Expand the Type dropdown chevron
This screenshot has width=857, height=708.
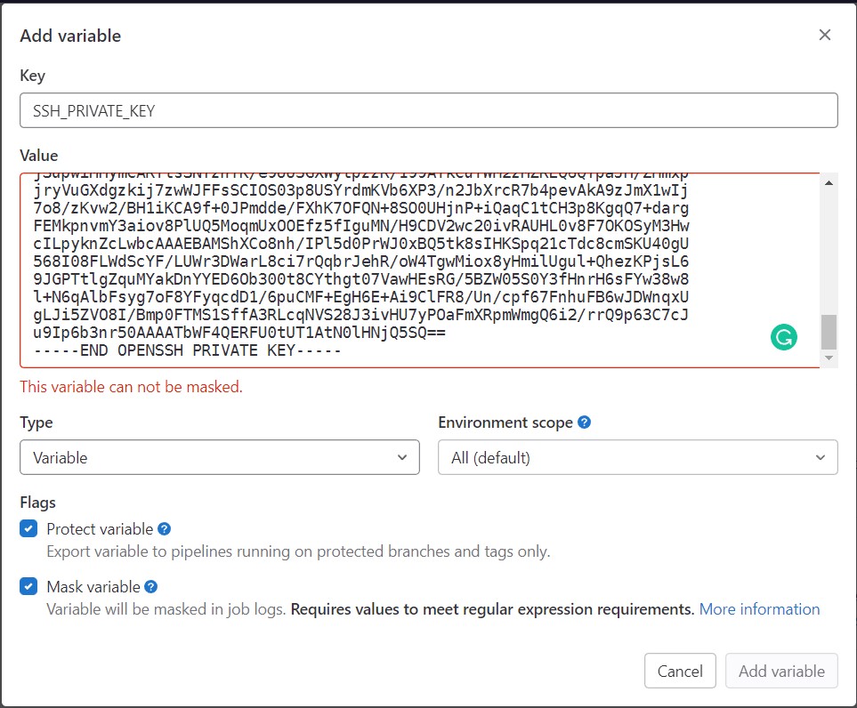coord(402,457)
